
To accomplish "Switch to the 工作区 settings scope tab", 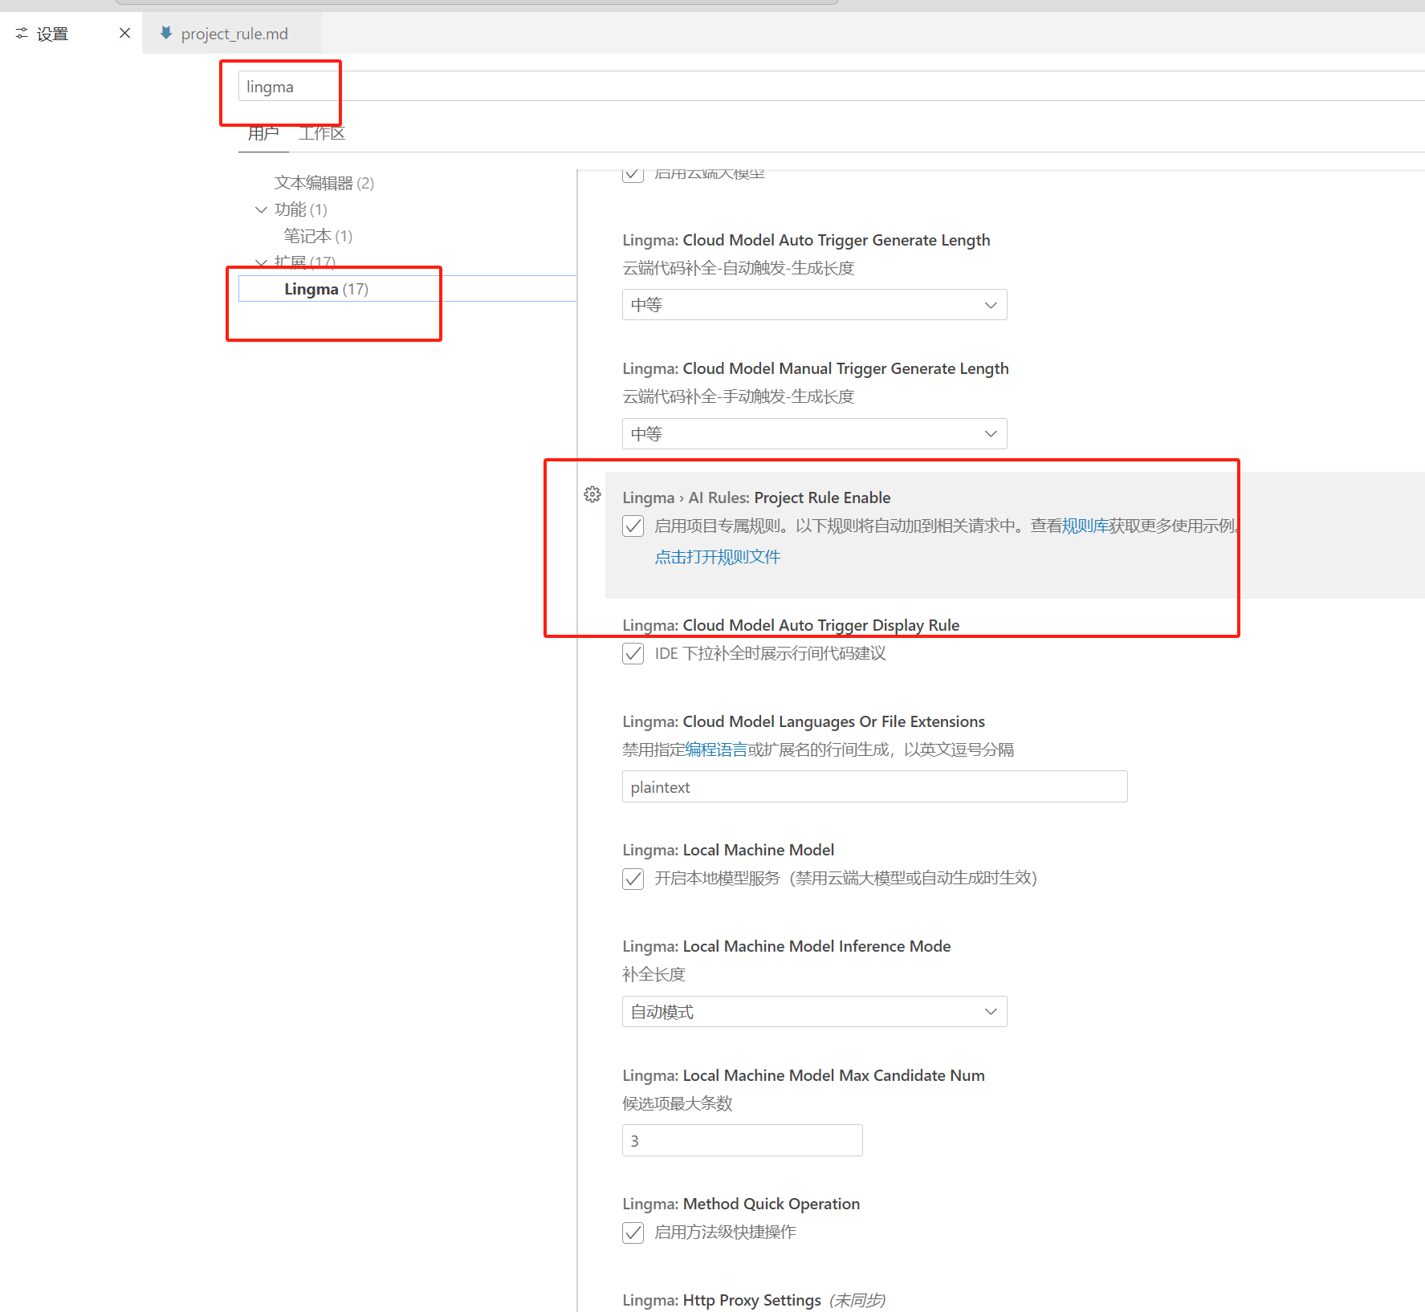I will click(x=322, y=133).
